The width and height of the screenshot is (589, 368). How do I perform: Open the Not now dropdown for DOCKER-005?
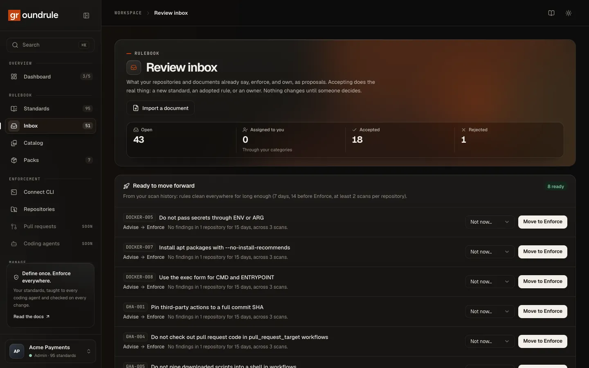tap(490, 222)
